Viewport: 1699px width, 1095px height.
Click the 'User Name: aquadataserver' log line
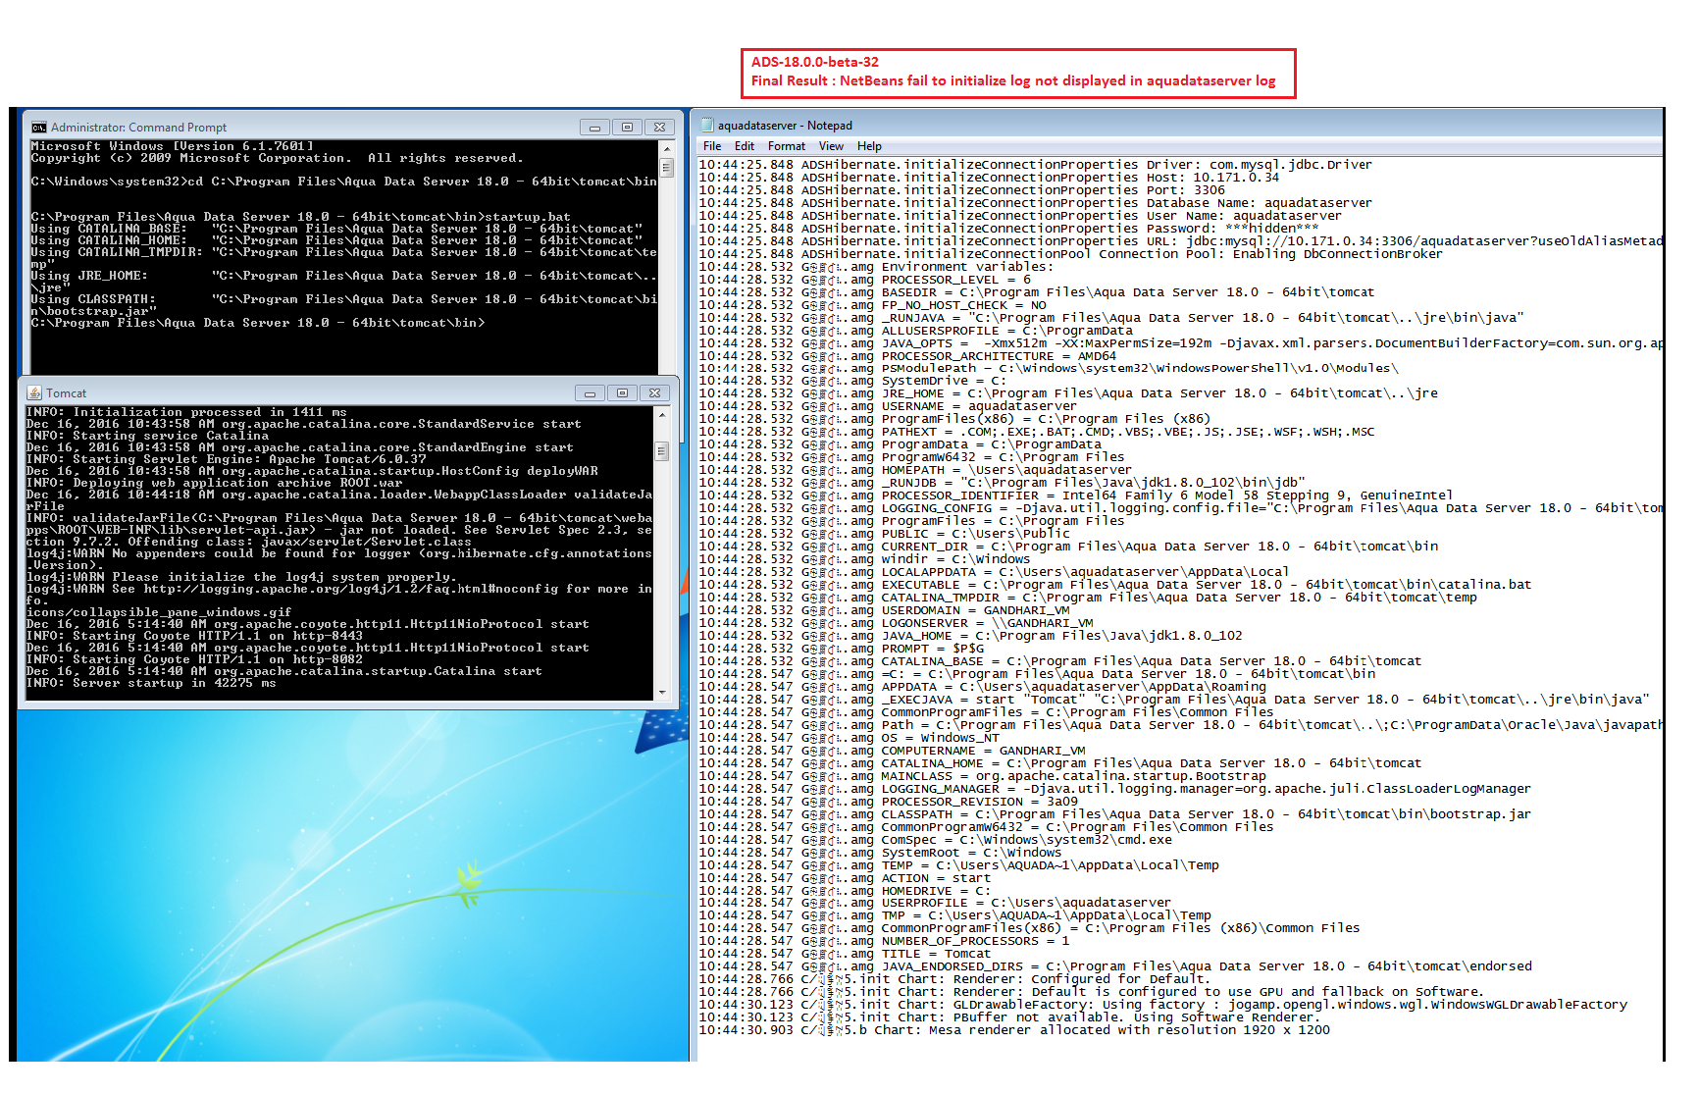(x=1019, y=216)
